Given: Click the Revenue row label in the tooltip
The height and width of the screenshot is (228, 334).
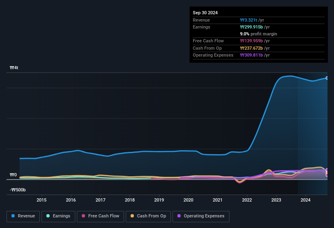Looking at the screenshot, I should tap(201, 20).
